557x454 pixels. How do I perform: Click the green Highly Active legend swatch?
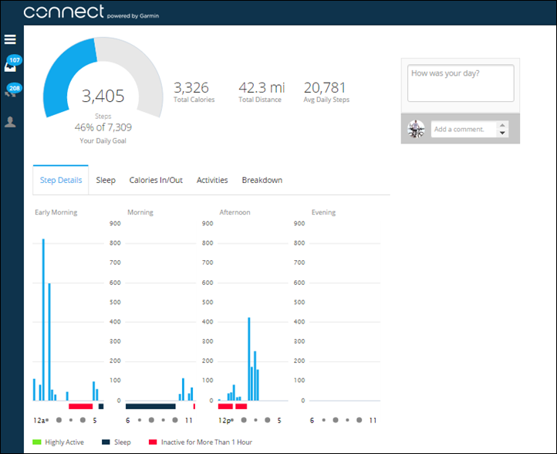click(x=36, y=442)
